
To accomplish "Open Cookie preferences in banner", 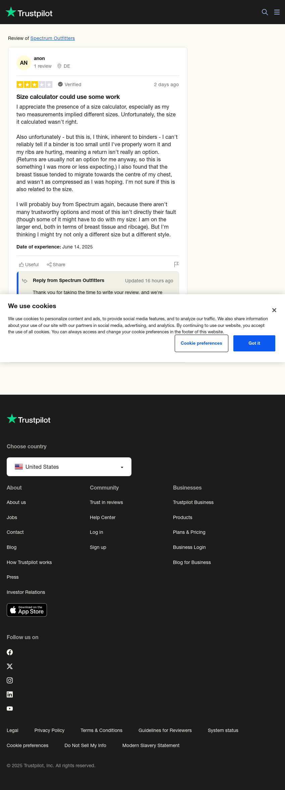I will point(202,343).
